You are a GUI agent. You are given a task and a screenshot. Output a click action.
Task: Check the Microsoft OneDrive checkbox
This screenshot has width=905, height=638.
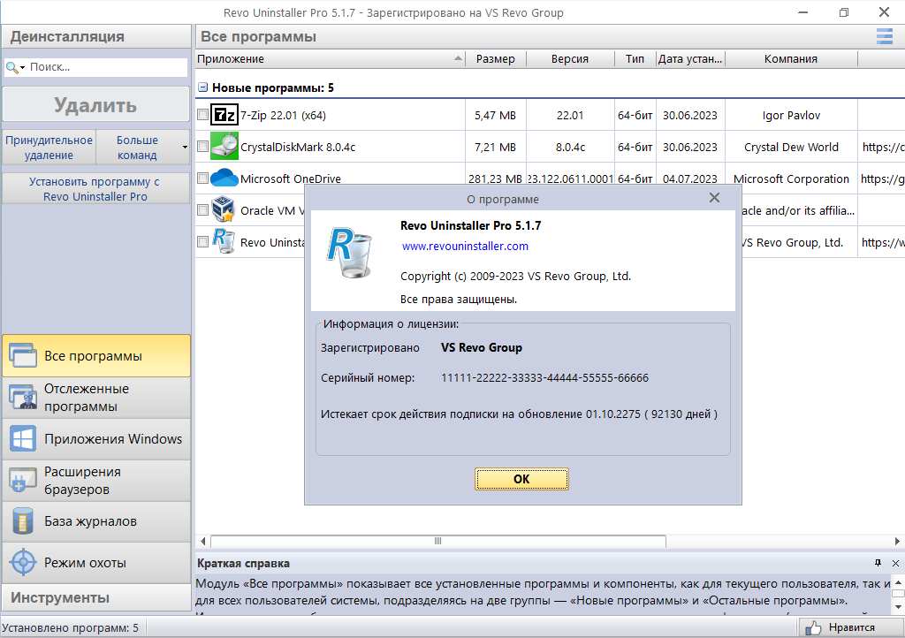pyautogui.click(x=202, y=178)
